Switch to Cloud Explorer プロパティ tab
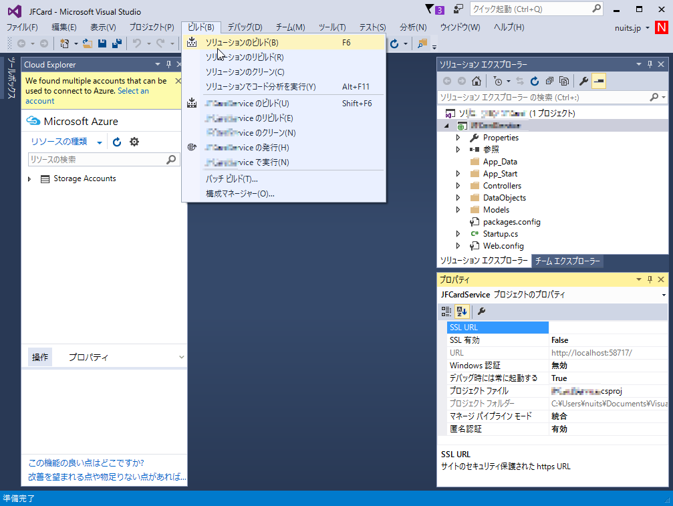Image resolution: width=673 pixels, height=506 pixels. 88,357
